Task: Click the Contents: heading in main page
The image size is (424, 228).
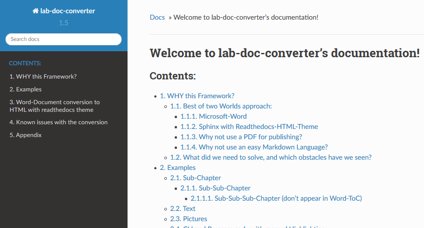Action: (173, 76)
